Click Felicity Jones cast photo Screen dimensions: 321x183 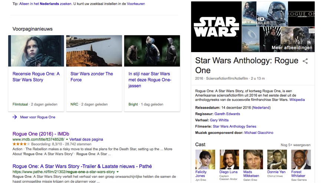pos(205,160)
